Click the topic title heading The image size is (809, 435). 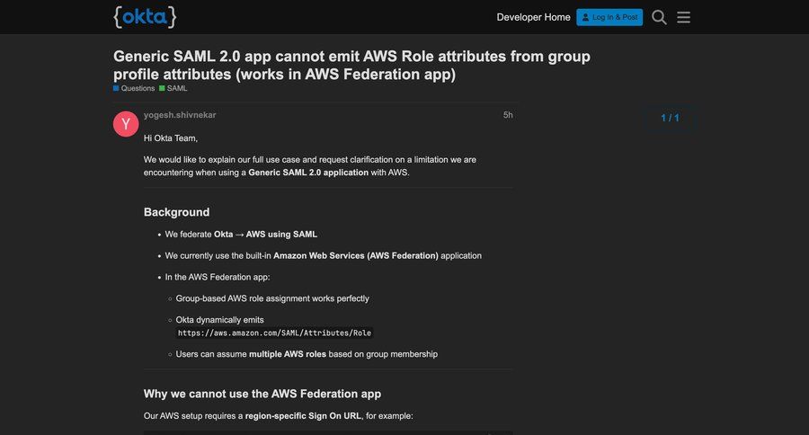pos(351,66)
